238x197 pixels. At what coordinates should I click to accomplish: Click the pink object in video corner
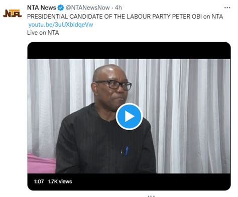click(42, 164)
